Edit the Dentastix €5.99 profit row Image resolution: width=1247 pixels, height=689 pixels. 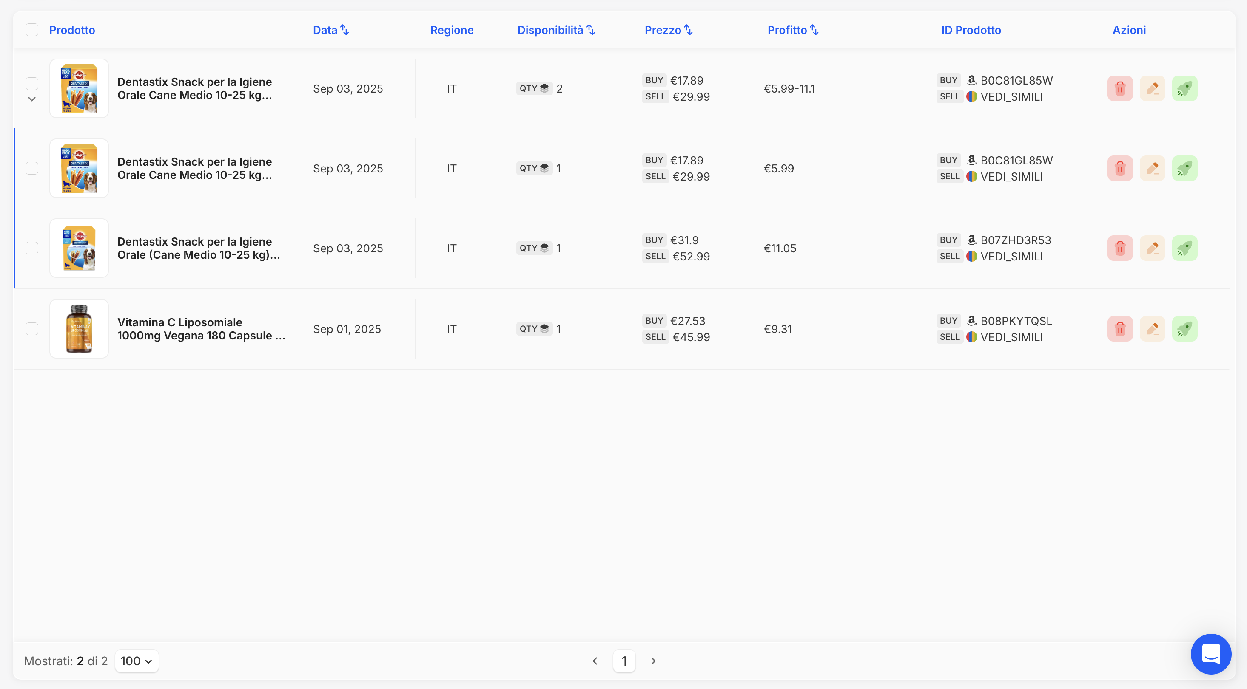[1152, 168]
